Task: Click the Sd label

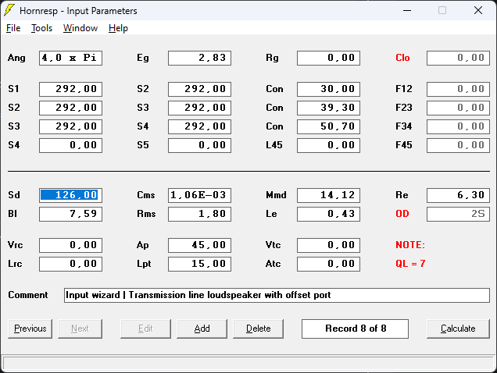Action: pos(14,195)
